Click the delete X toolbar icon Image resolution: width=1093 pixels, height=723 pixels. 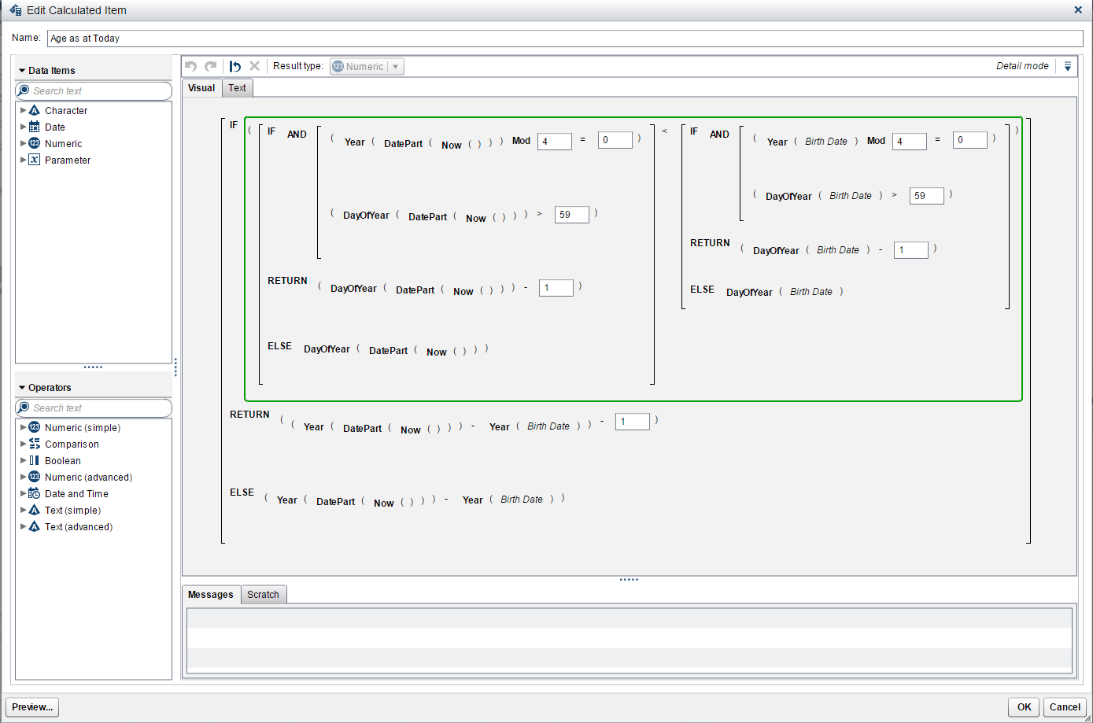click(x=254, y=66)
